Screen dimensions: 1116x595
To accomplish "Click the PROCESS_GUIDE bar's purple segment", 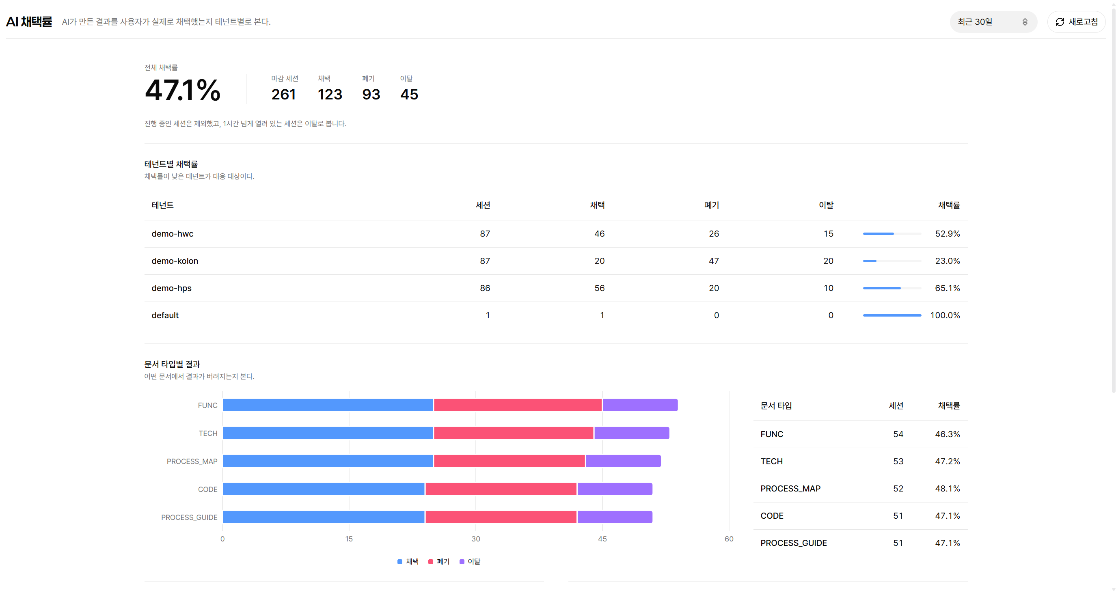I will 615,517.
